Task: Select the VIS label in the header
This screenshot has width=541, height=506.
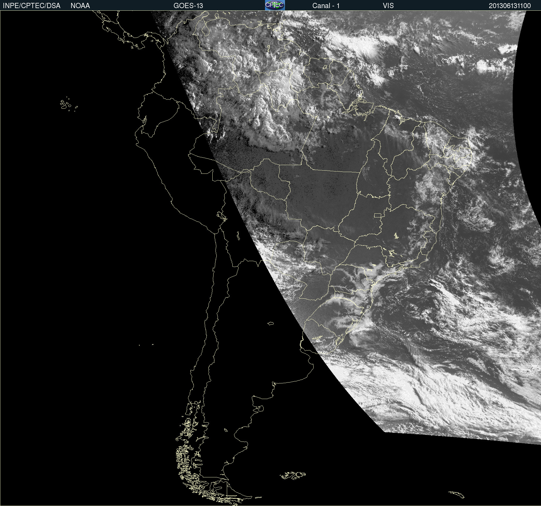Action: tap(388, 6)
